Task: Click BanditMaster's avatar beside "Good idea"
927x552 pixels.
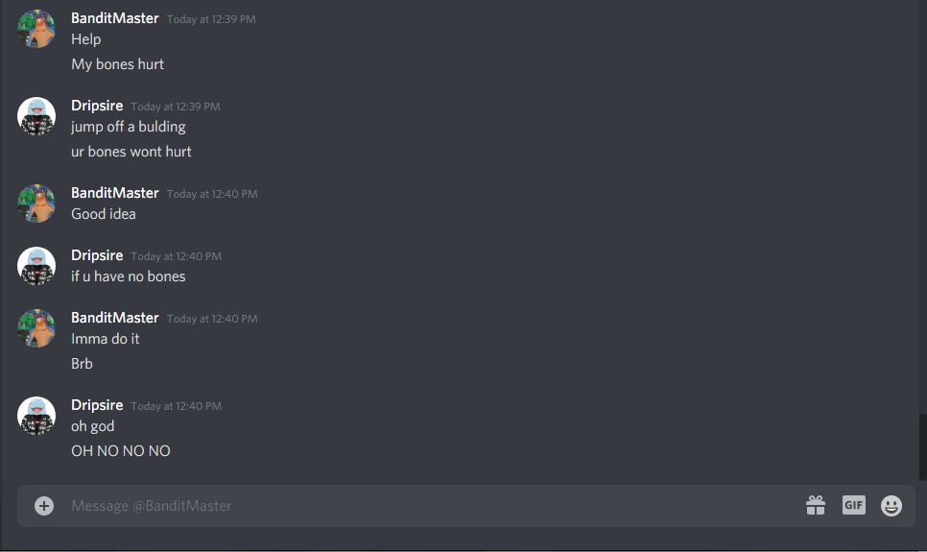Action: click(36, 204)
